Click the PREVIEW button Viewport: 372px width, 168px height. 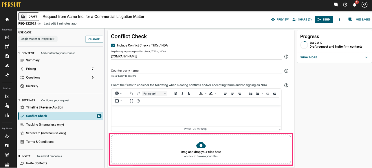pos(280,20)
